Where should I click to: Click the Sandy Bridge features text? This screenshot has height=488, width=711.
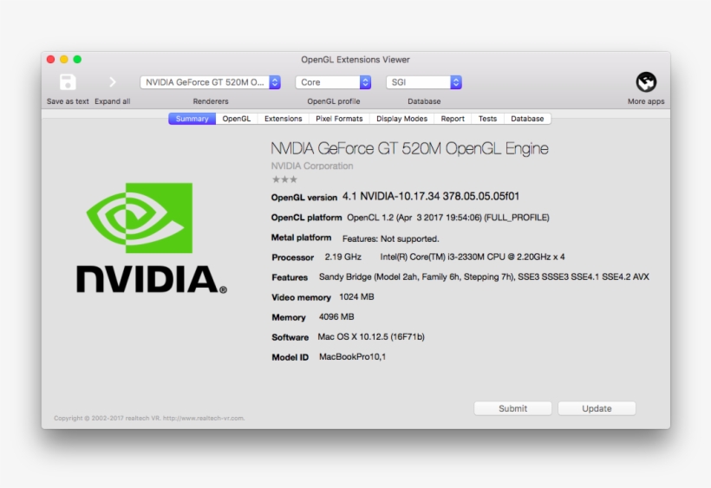pos(484,277)
